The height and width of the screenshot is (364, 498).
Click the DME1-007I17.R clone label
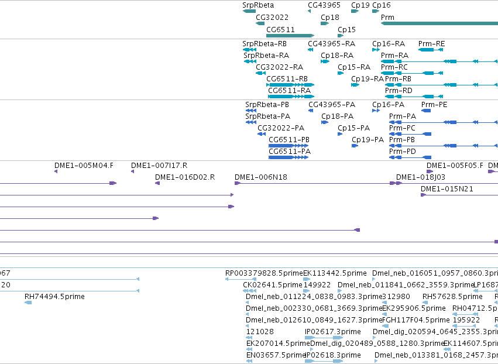point(159,166)
